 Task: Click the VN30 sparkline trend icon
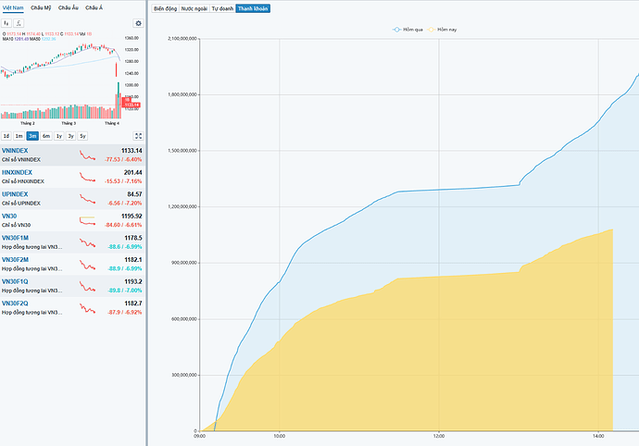(88, 220)
